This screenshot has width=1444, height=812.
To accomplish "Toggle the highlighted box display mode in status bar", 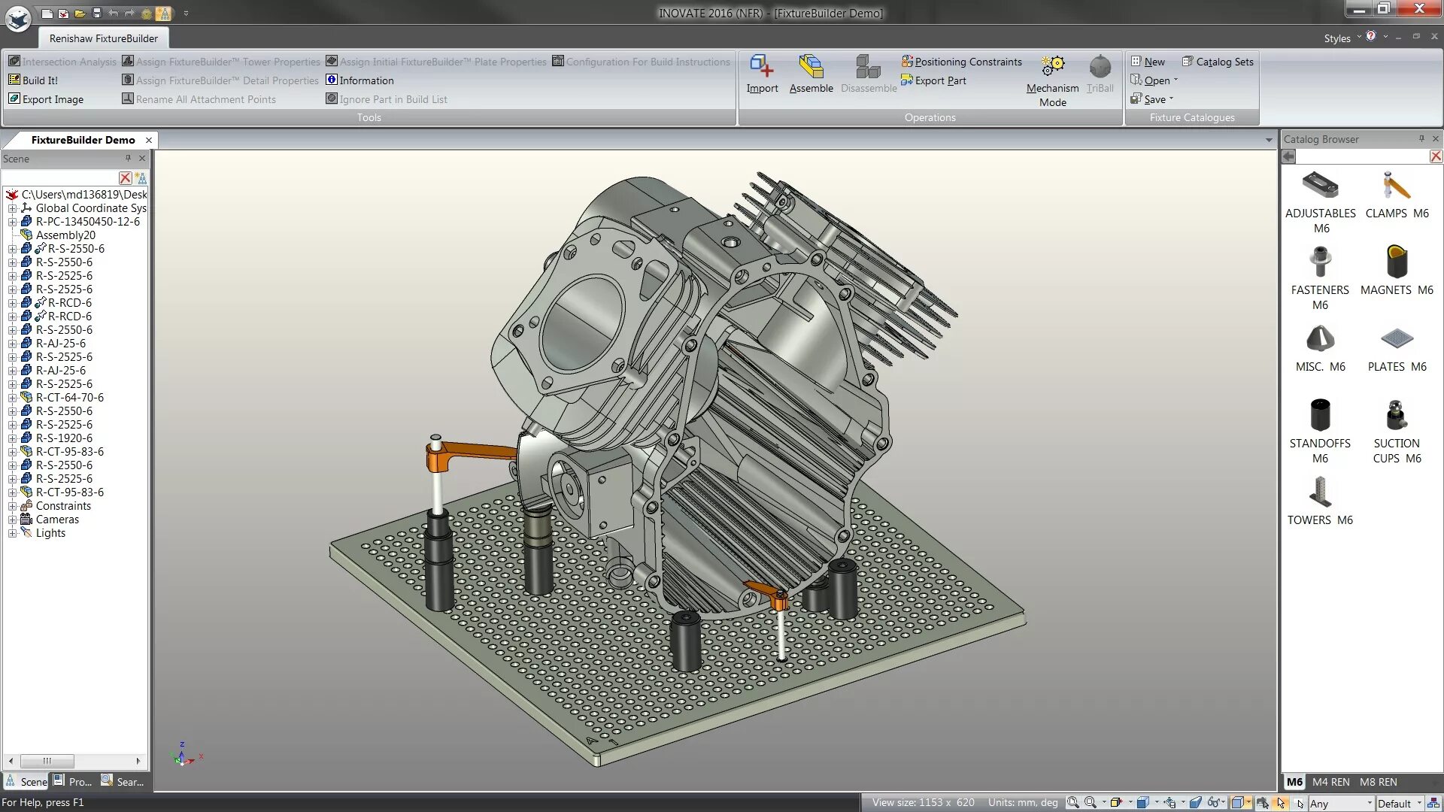I will pos(1237,803).
